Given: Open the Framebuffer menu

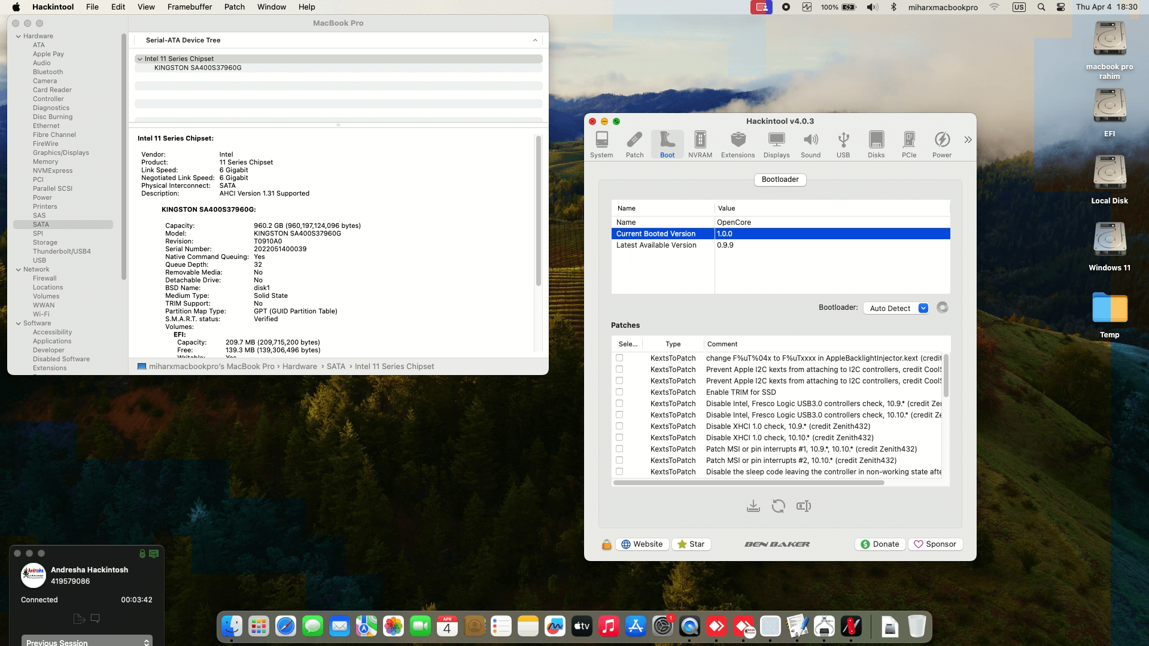Looking at the screenshot, I should click(189, 7).
